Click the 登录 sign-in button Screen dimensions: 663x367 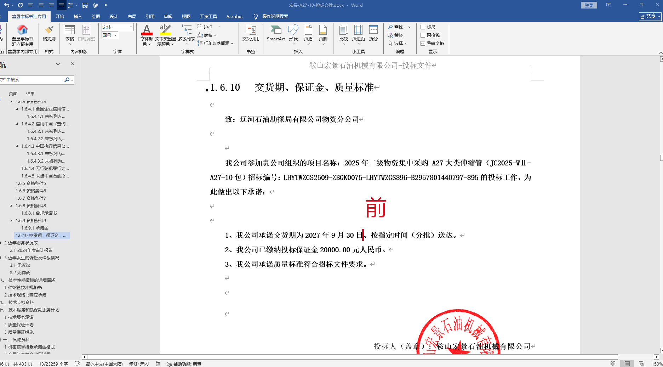[x=589, y=5]
